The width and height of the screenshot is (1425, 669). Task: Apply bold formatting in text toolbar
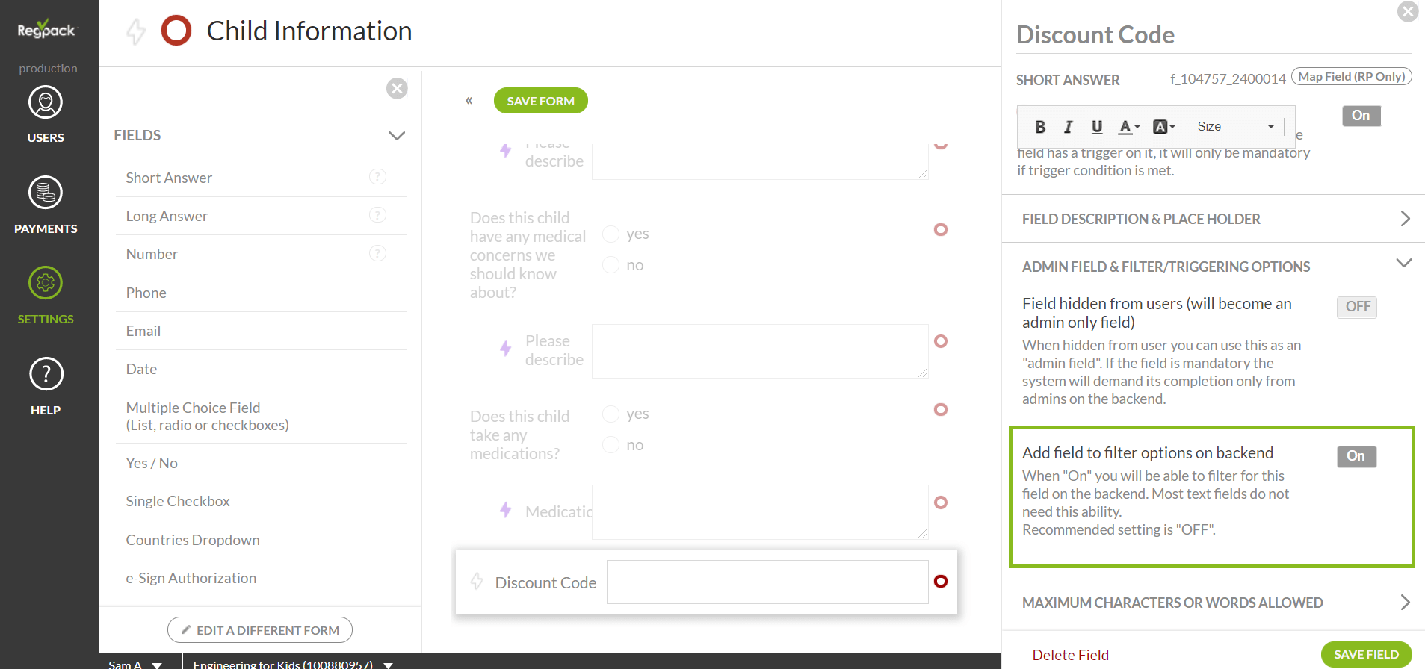[x=1039, y=127]
